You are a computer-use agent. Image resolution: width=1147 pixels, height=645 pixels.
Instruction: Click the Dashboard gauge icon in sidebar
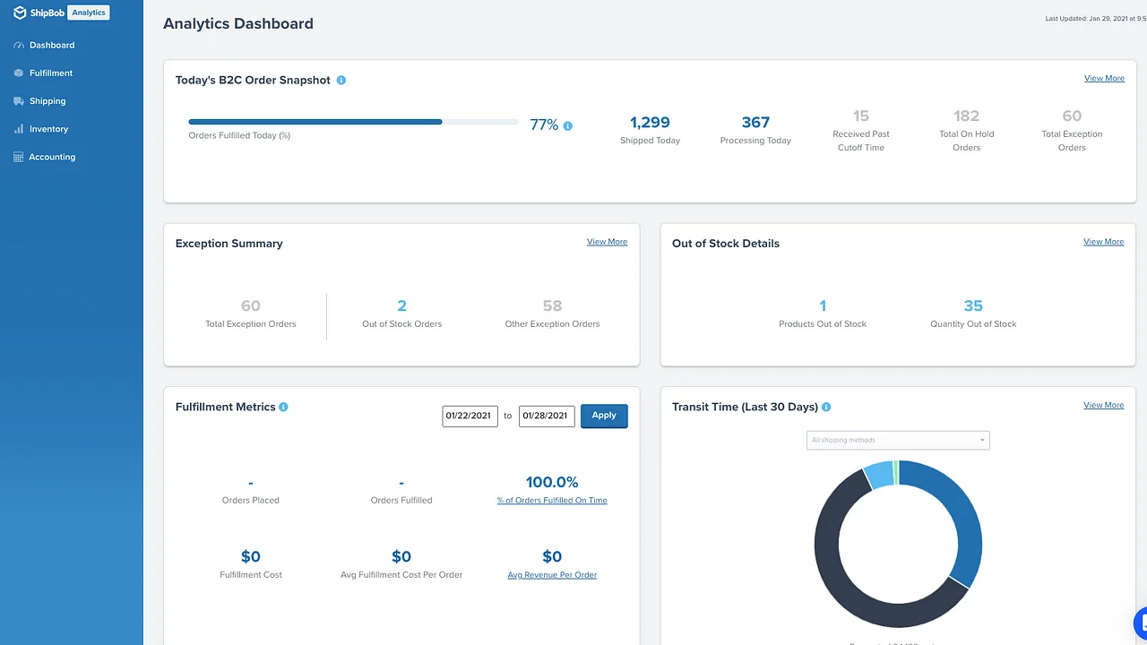19,45
